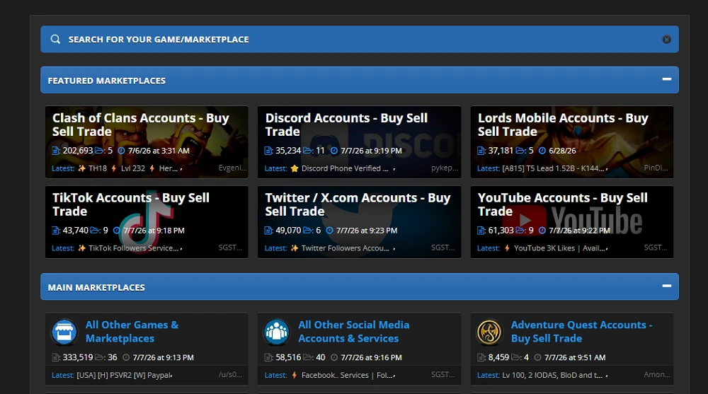Open YouTube Accounts - Buy Sell Trade
Screen dimensions: 708x394
click(x=563, y=204)
